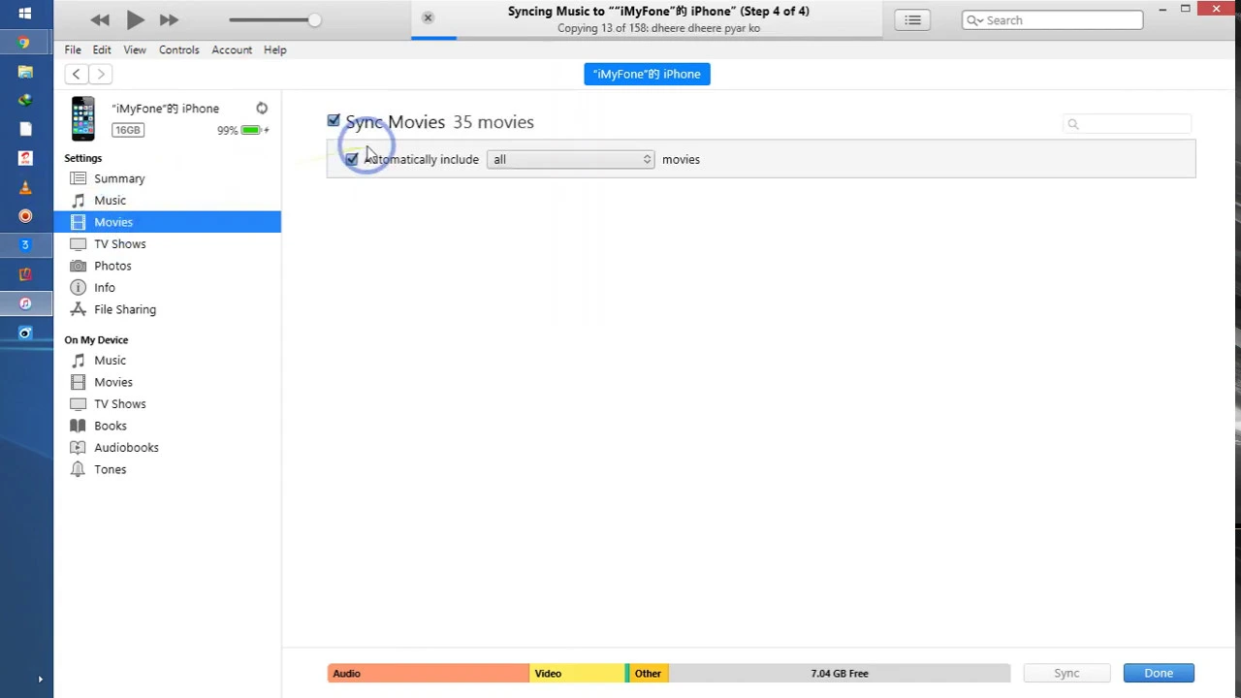Open File Explorer from taskbar

tap(25, 71)
